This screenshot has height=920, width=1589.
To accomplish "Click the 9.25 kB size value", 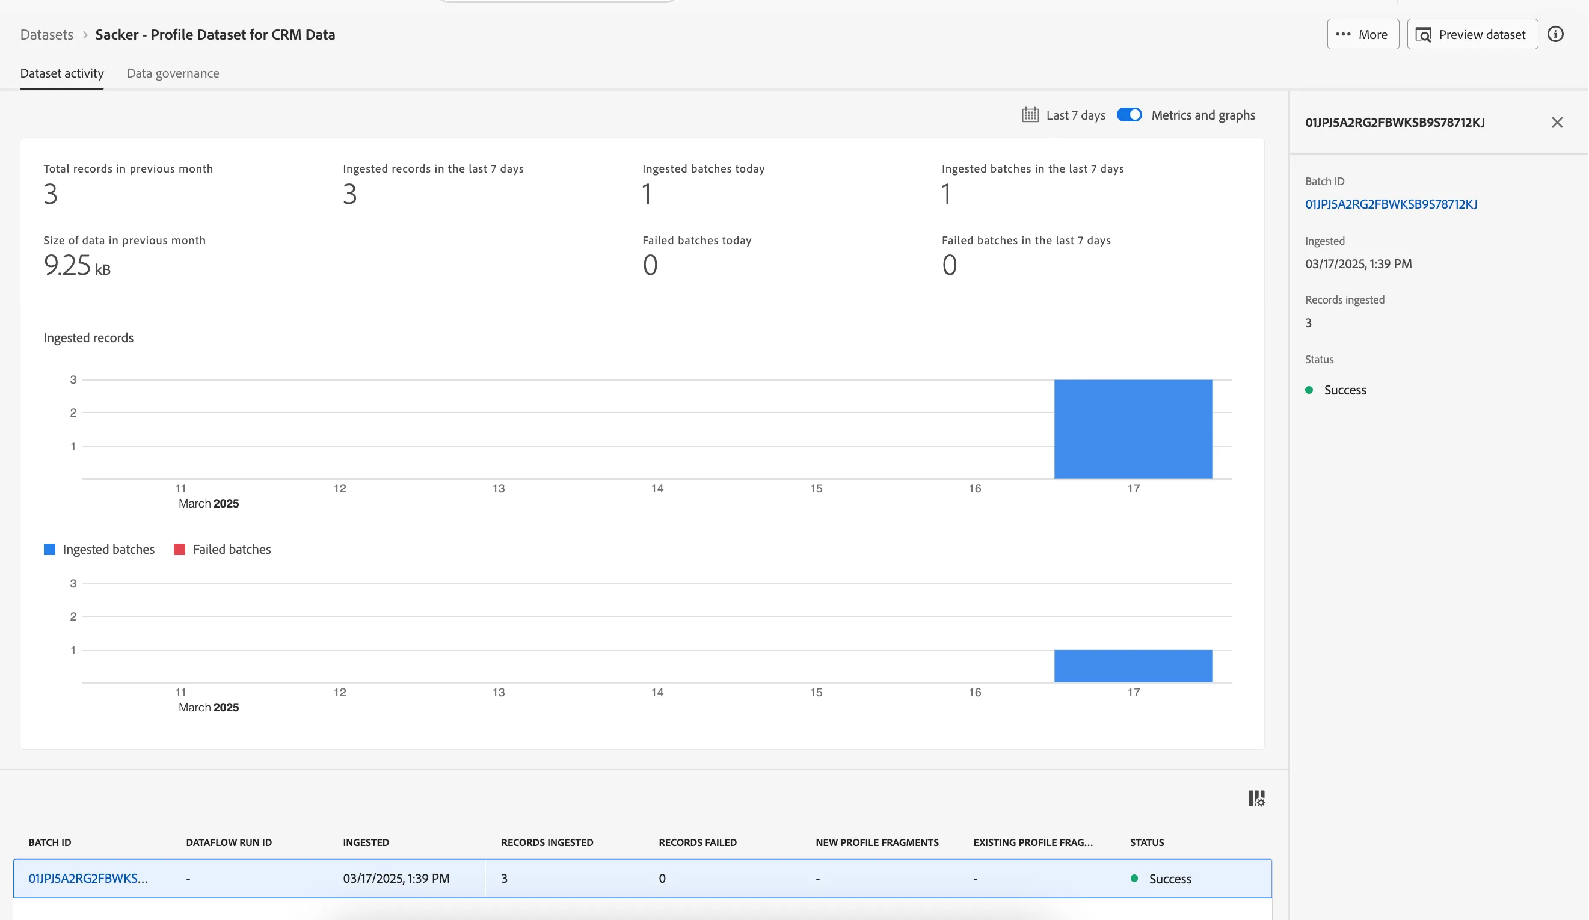I will 77,265.
